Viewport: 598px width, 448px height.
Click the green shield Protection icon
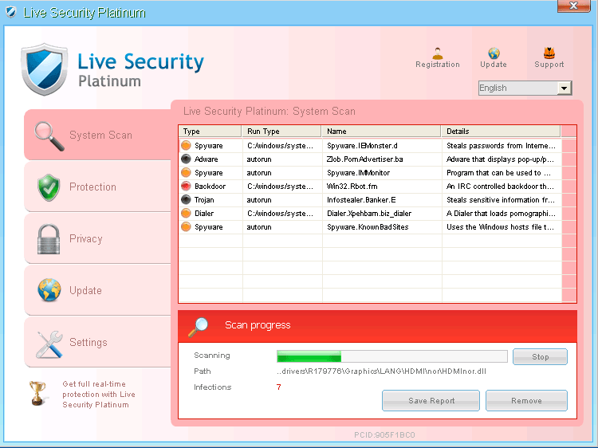[49, 187]
